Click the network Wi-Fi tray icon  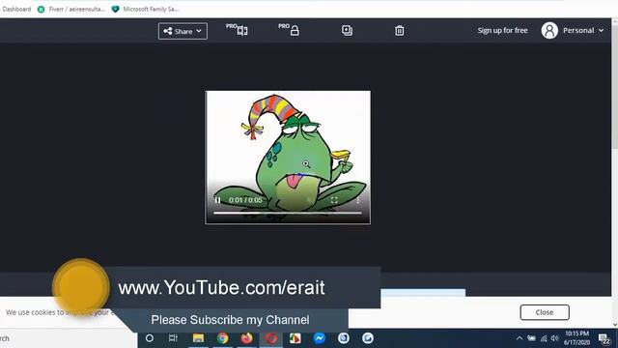click(544, 338)
